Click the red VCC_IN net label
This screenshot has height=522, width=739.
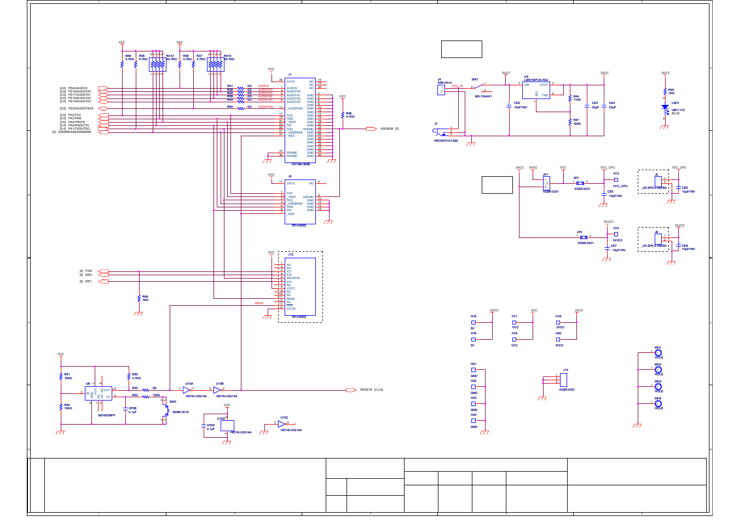pos(458,86)
